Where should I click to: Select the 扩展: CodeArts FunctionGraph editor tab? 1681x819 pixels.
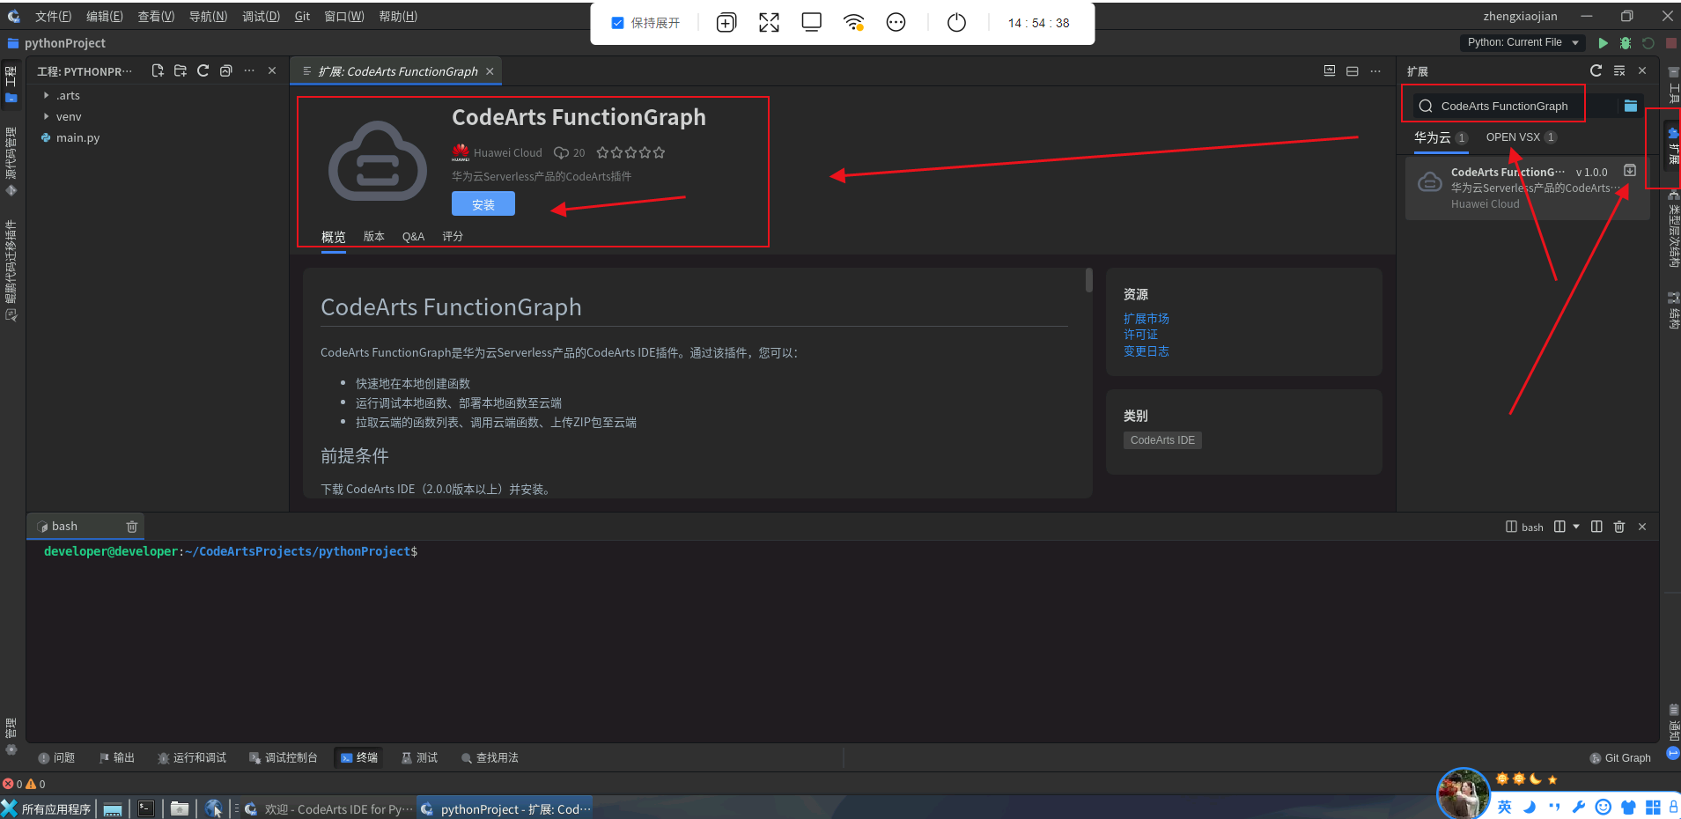tap(397, 71)
